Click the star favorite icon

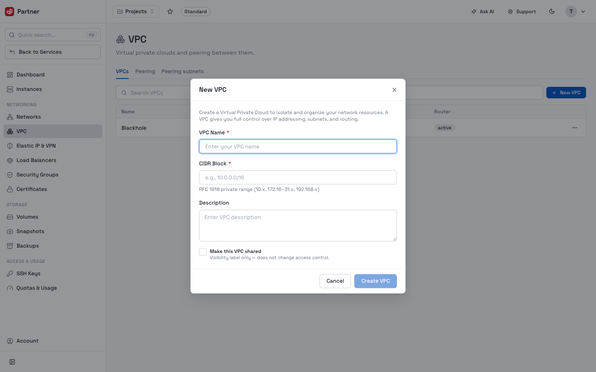[170, 12]
